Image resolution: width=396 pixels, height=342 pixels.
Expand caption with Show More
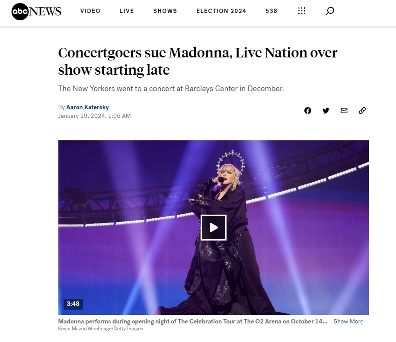(x=348, y=321)
